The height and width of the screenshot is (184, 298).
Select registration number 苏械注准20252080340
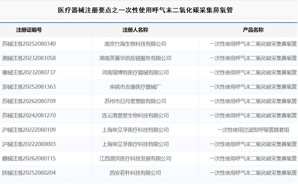pyautogui.click(x=29, y=44)
